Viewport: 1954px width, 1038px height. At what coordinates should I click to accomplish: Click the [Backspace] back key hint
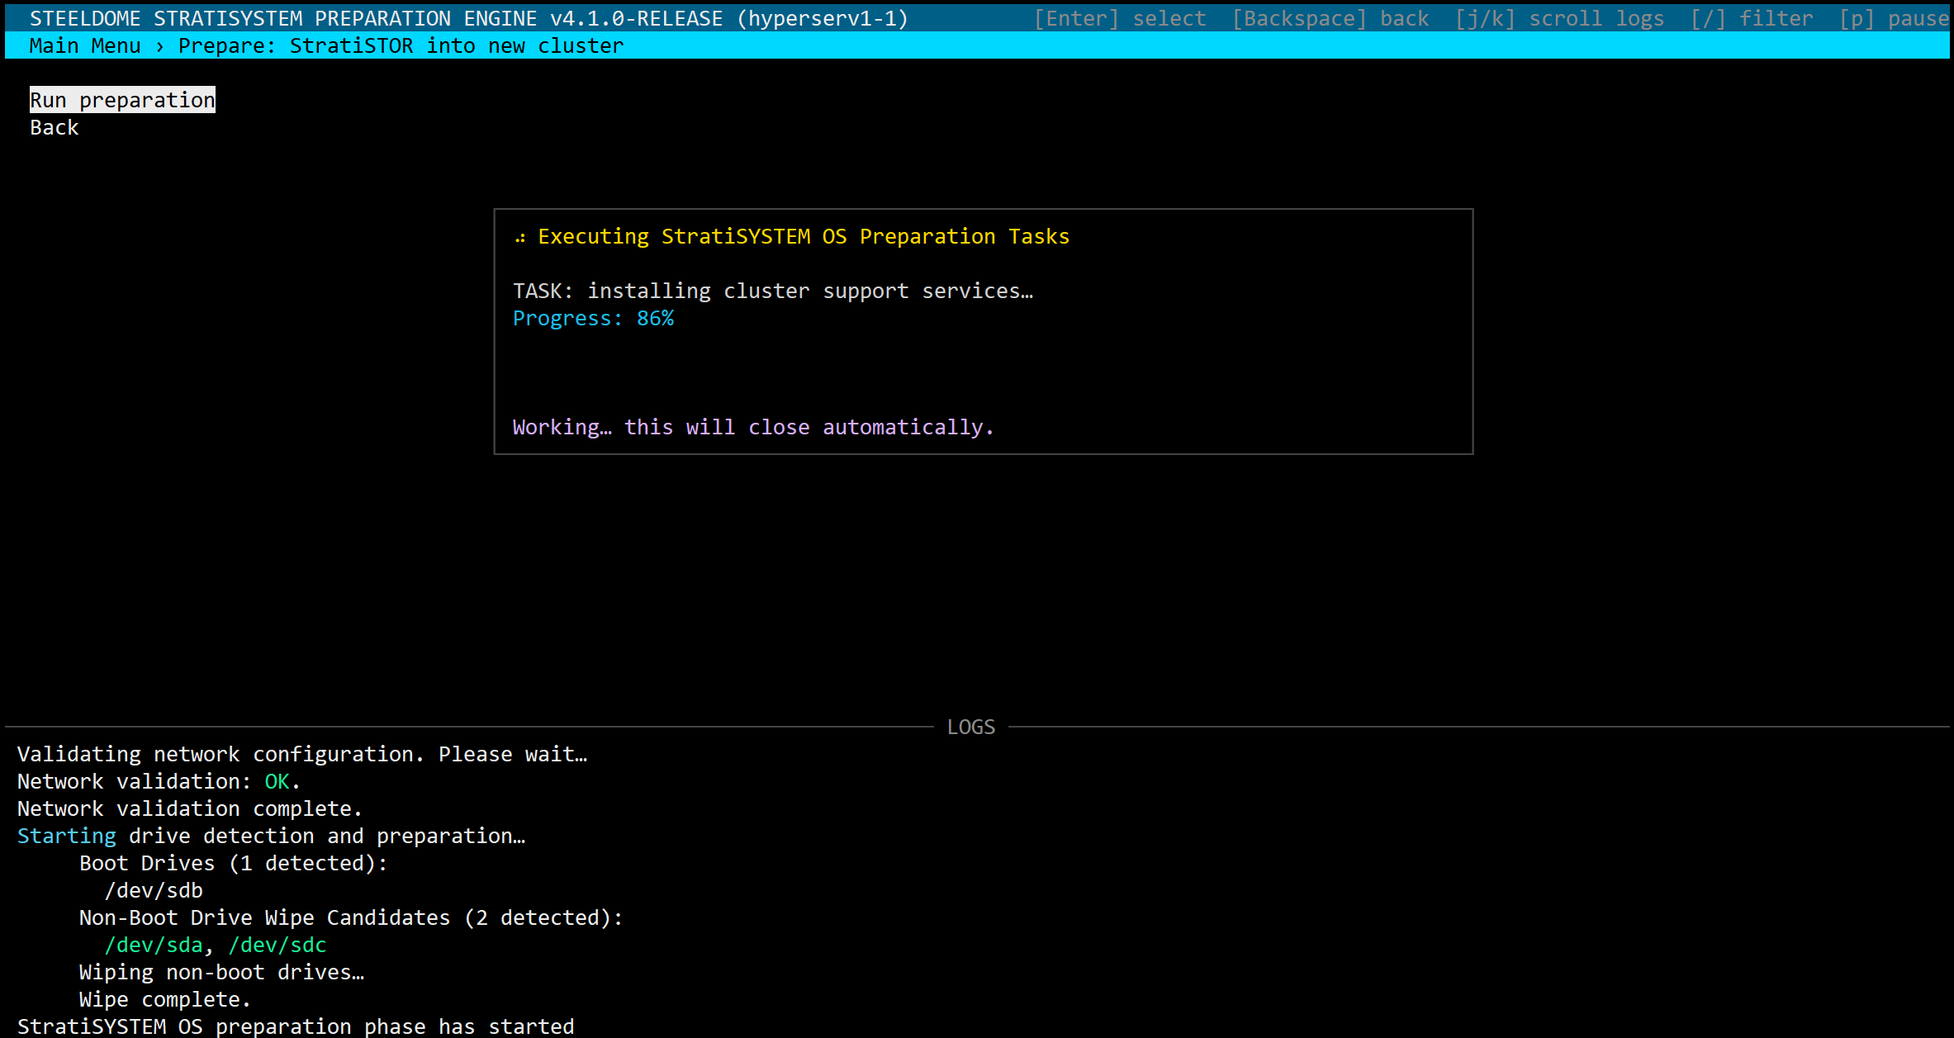click(1330, 18)
